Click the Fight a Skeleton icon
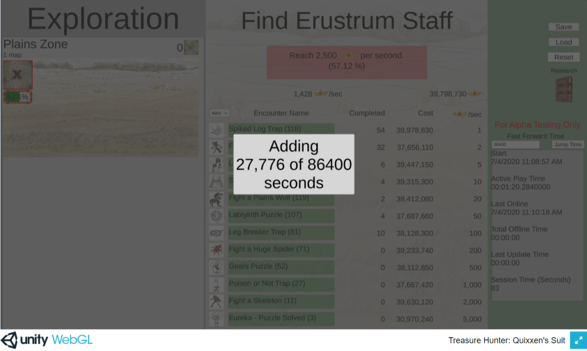 pos(217,301)
